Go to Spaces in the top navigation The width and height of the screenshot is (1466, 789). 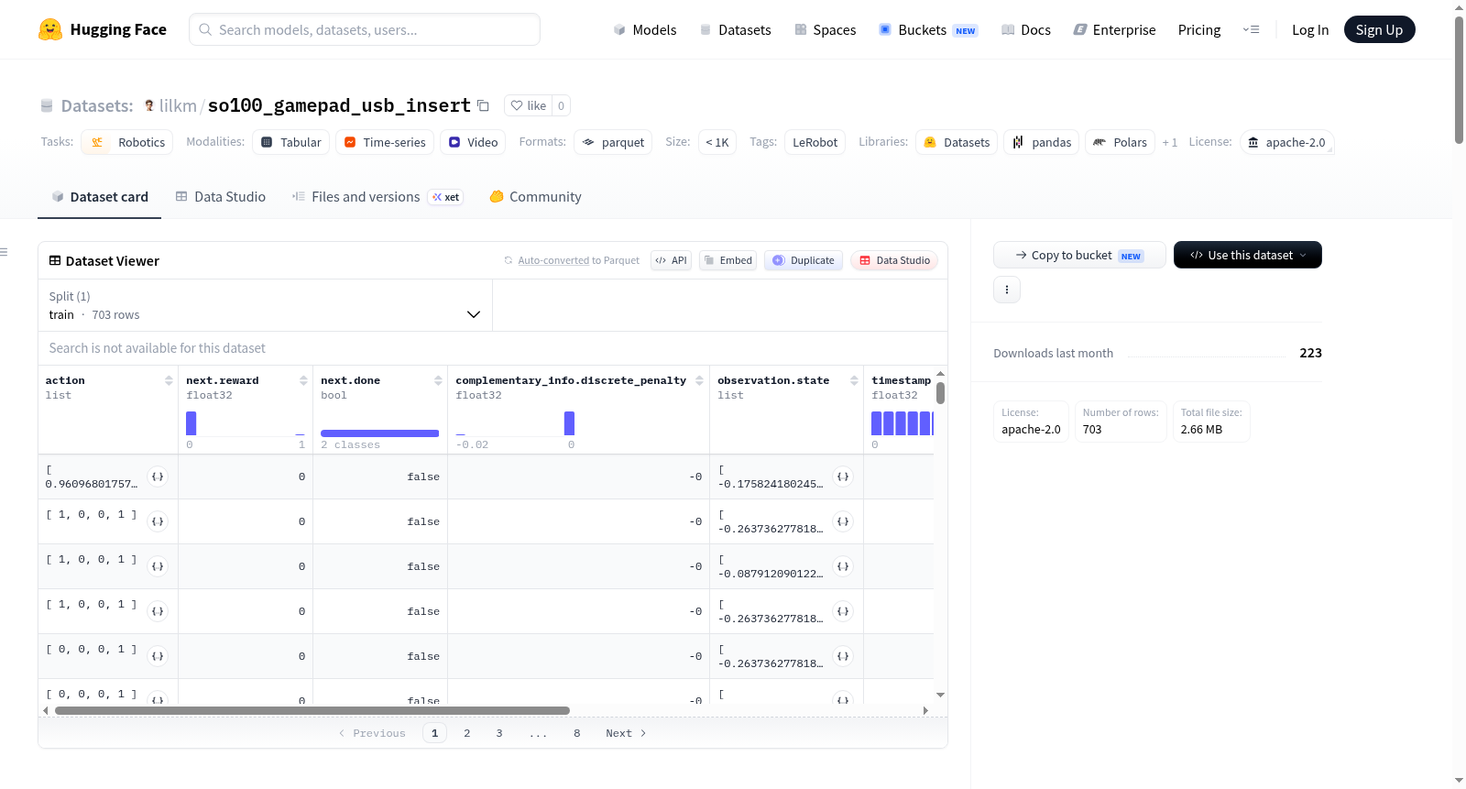(826, 29)
